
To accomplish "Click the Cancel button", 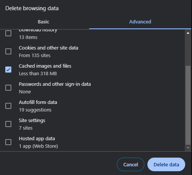I will coord(130,164).
